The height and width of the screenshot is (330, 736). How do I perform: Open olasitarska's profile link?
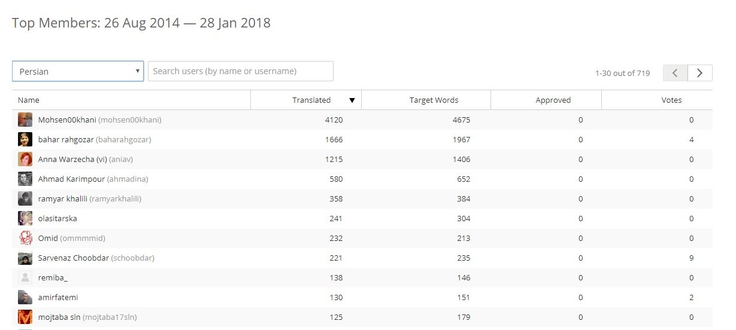pyautogui.click(x=57, y=218)
